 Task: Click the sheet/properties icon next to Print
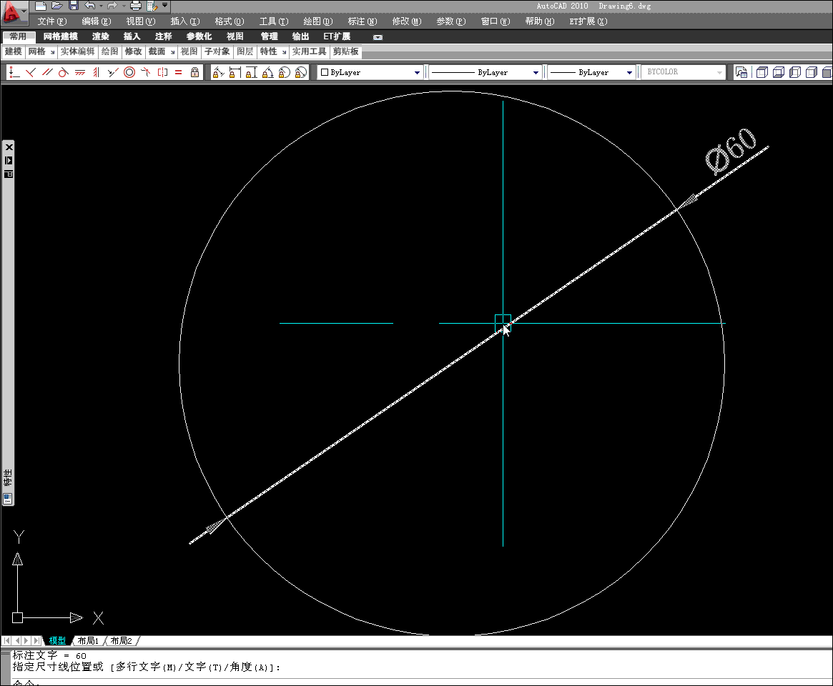152,6
